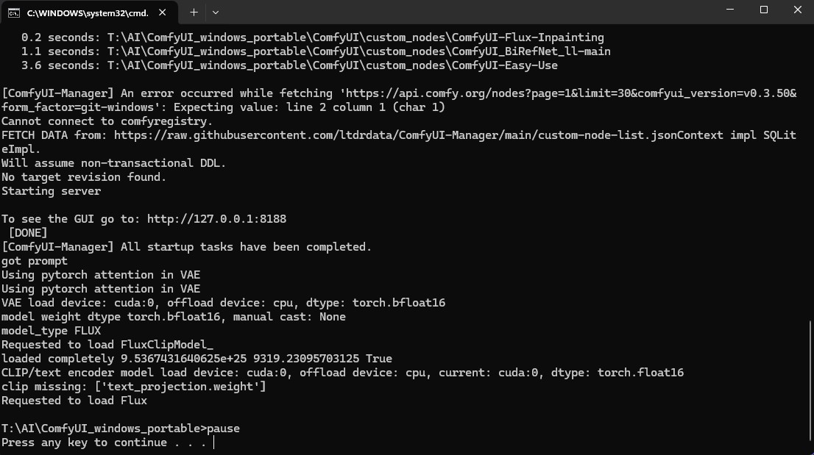
Task: Click the cmd icon on the tab
Action: coord(14,12)
